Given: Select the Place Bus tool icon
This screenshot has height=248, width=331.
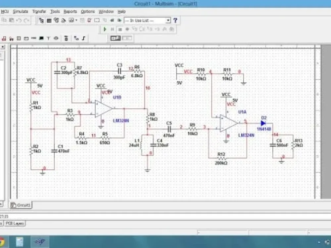Looking at the screenshot, I should coord(84,38).
